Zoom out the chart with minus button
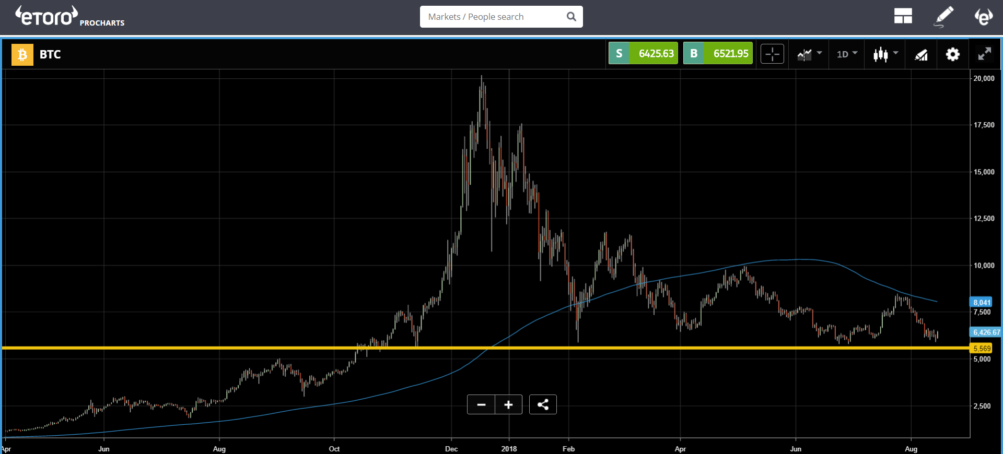 coord(481,404)
